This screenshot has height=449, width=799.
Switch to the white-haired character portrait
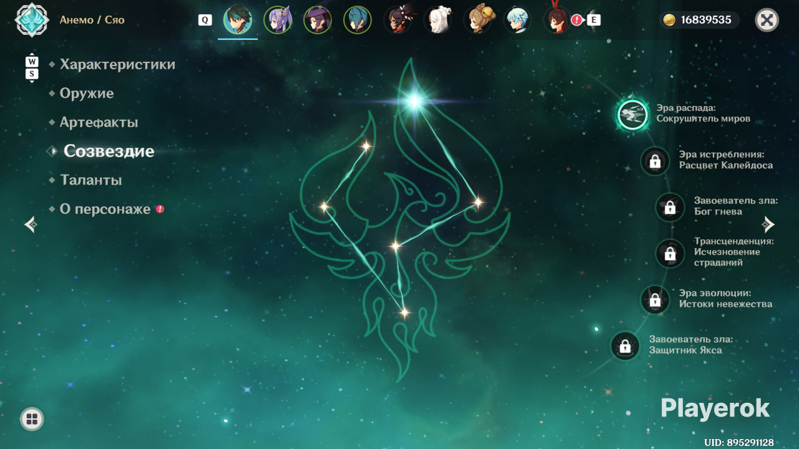click(x=438, y=20)
